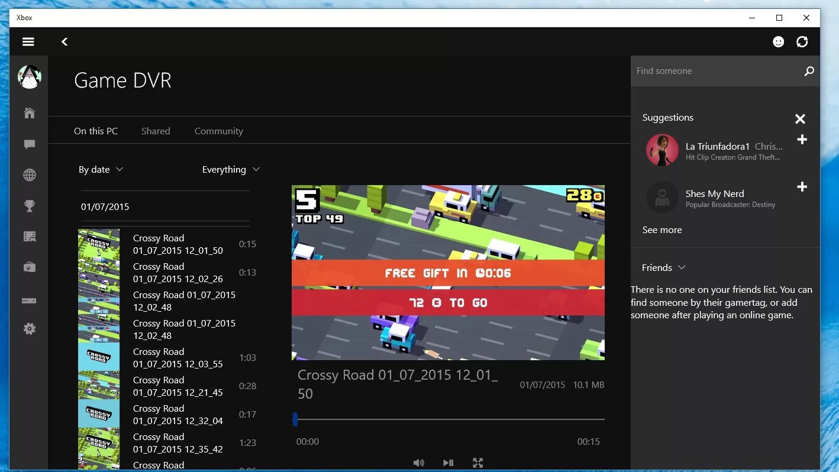
Task: Click thumbnail of 12_03_55 clip
Action: tap(99, 357)
